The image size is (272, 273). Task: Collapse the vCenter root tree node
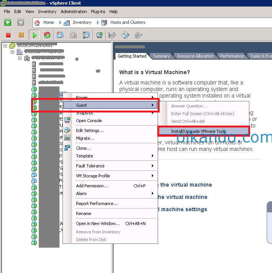click(x=5, y=46)
